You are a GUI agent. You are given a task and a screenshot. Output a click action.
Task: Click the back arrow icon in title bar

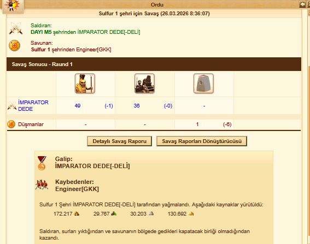click(x=302, y=4)
